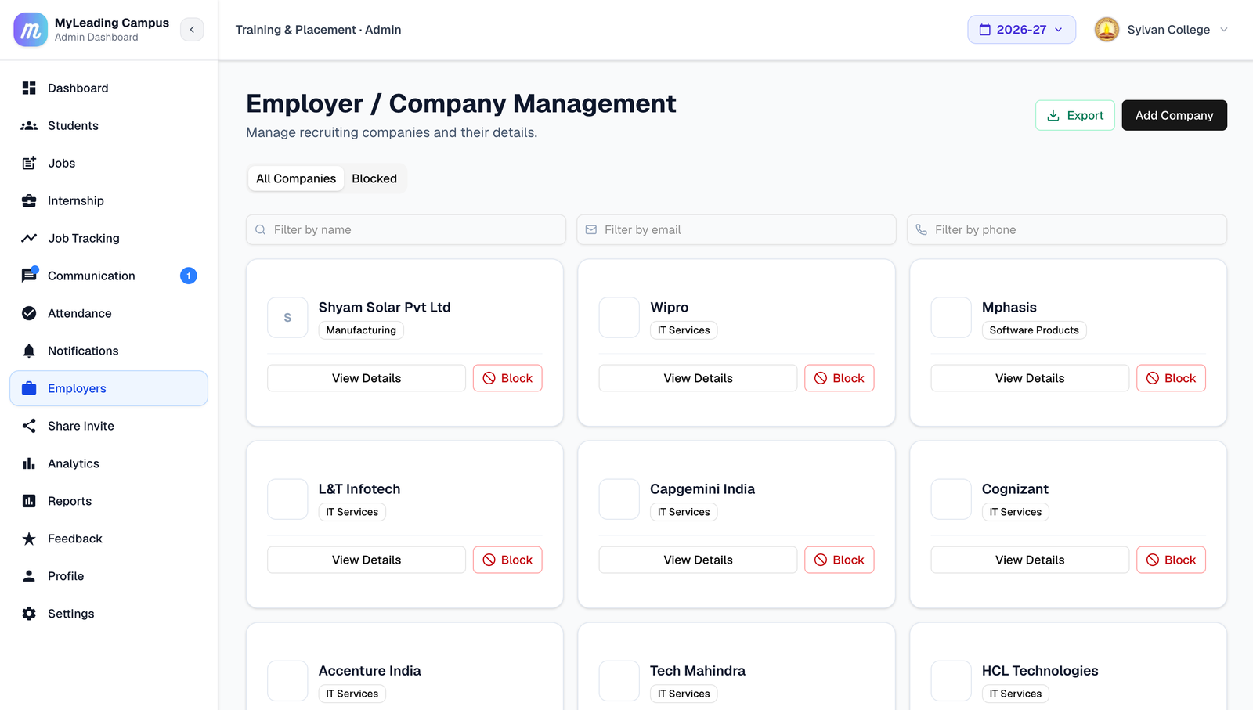This screenshot has width=1253, height=710.
Task: View Details for Cognizant
Action: click(1030, 560)
